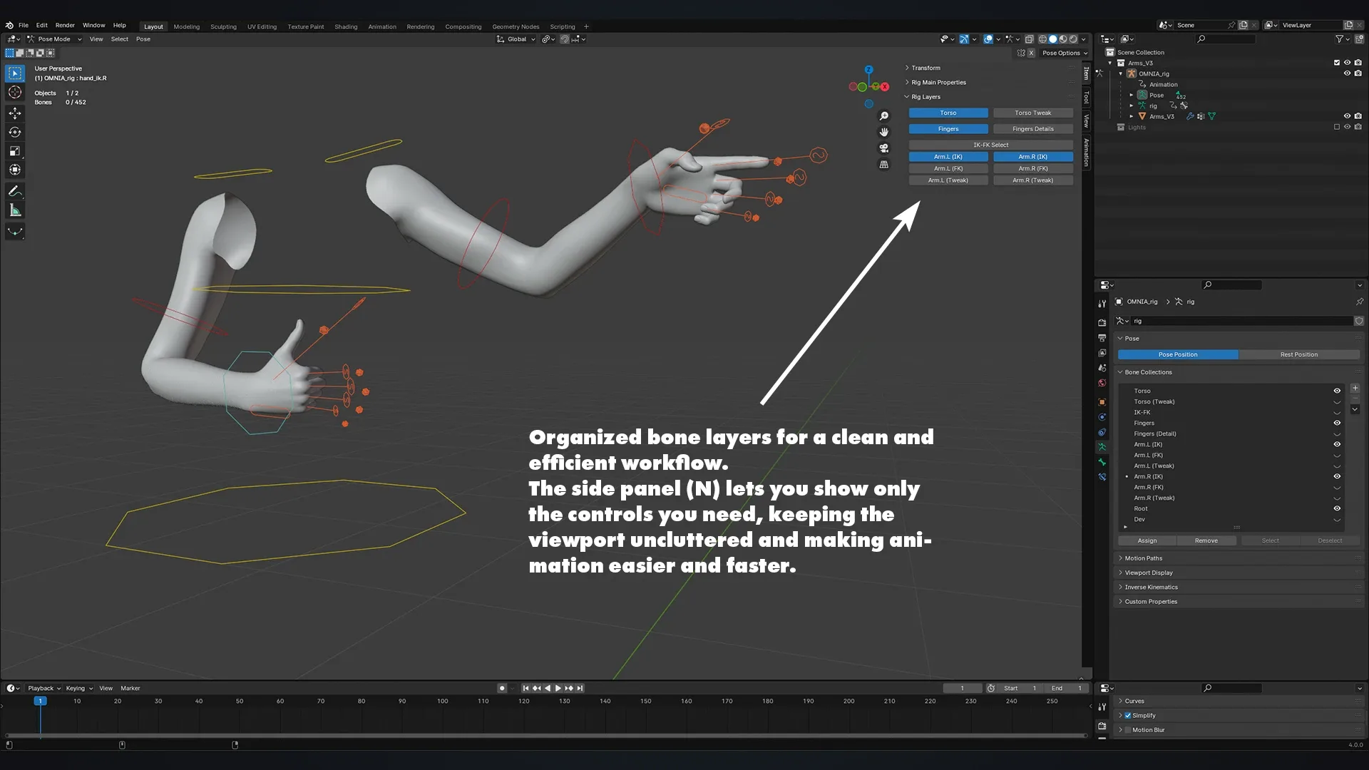Screen dimensions: 1369x770
Task: Switch perspective/orthographic grid icon
Action: [x=883, y=165]
